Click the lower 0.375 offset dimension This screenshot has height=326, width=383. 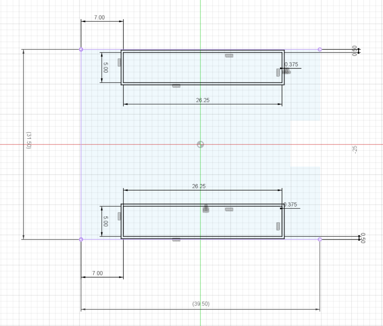click(290, 205)
